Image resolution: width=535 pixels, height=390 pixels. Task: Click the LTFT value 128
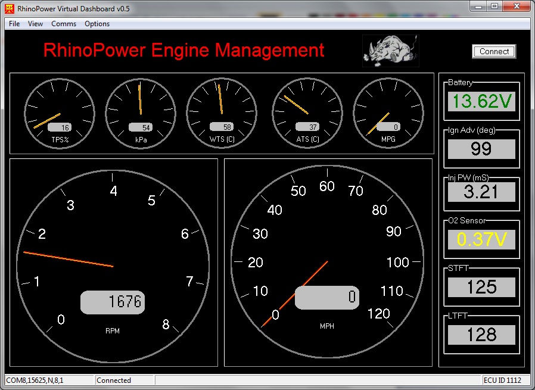[481, 335]
